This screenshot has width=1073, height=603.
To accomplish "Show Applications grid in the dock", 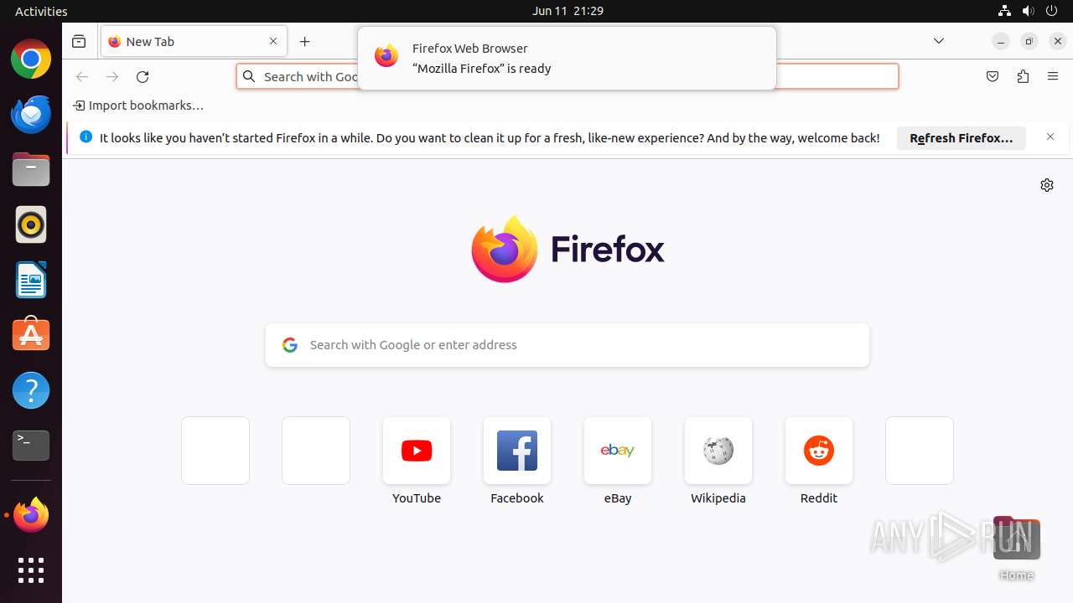I will coord(31,570).
